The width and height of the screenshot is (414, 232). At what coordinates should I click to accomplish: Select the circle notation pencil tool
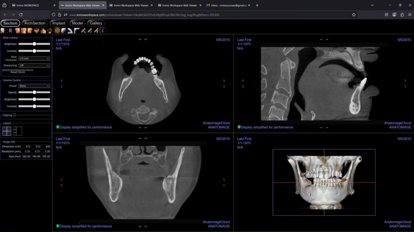tap(90, 31)
